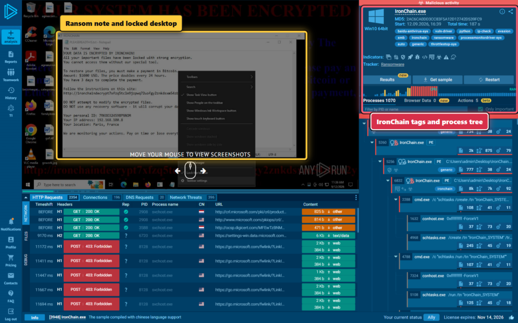This screenshot has height=323, width=518.
Task: Click the previous screenshot left arrow
Action: pyautogui.click(x=178, y=171)
